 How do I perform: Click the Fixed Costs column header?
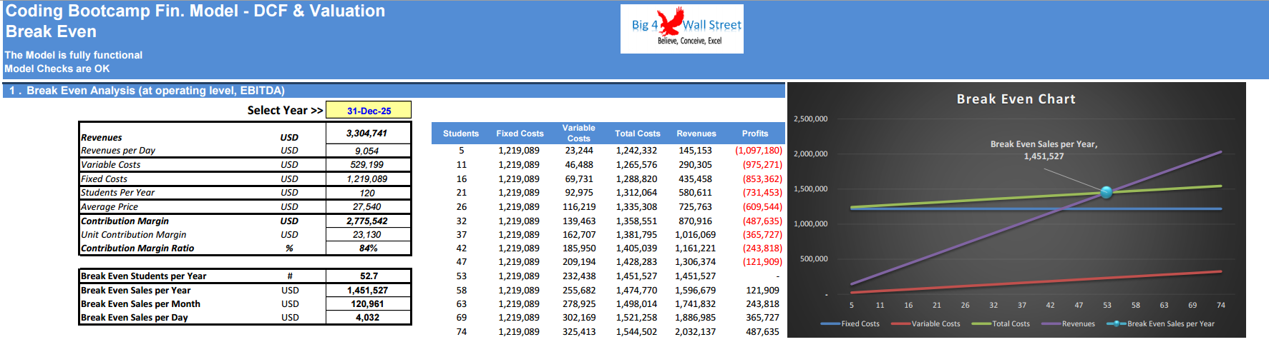pos(520,134)
